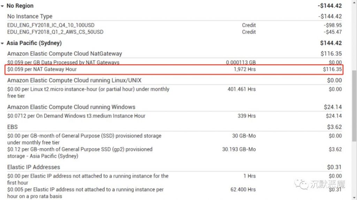Image resolution: width=357 pixels, height=200 pixels.
Task: Select the EBS service heading
Action: [x=12, y=127]
